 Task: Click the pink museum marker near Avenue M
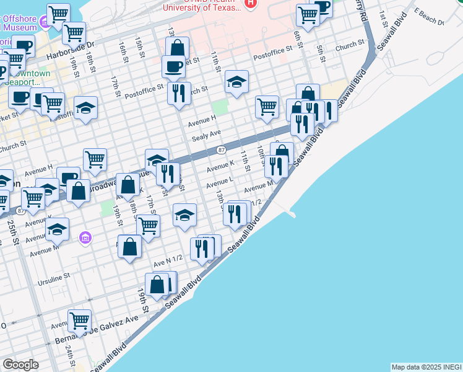click(x=85, y=237)
